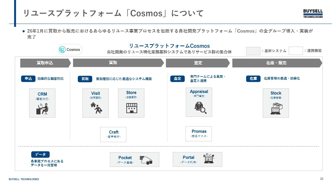This screenshot has width=332, height=186.
Task: Click the Pocket cloud database icon
Action: click(x=146, y=160)
